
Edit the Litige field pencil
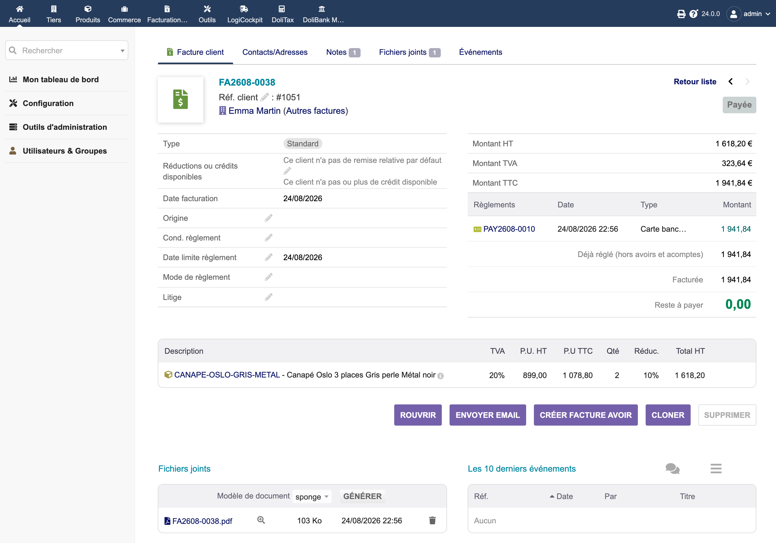(x=269, y=297)
